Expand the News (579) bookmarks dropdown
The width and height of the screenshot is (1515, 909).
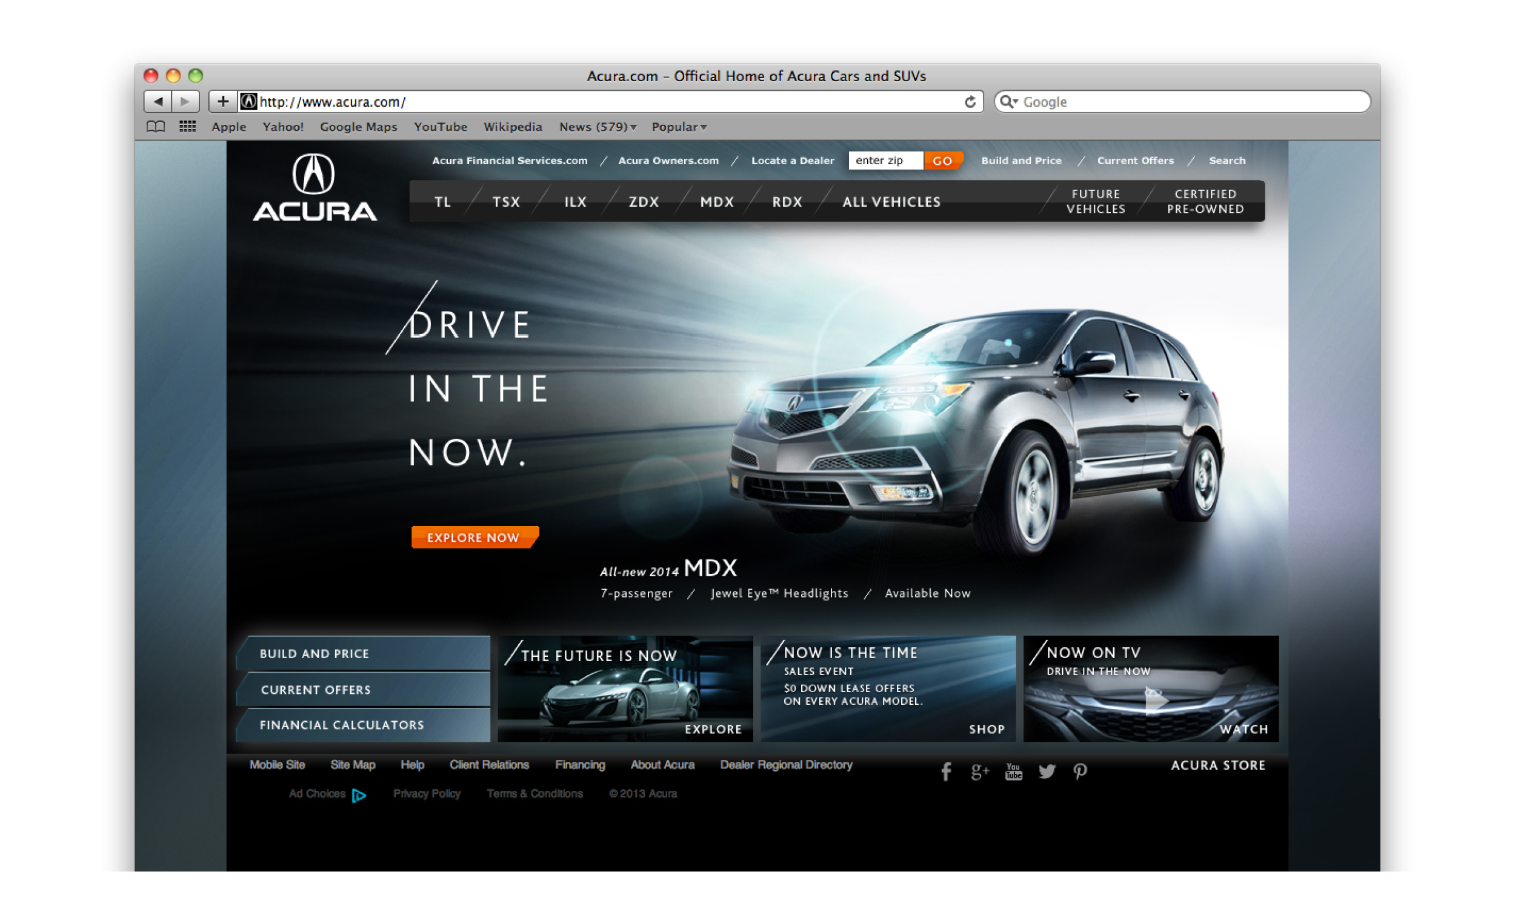(598, 127)
